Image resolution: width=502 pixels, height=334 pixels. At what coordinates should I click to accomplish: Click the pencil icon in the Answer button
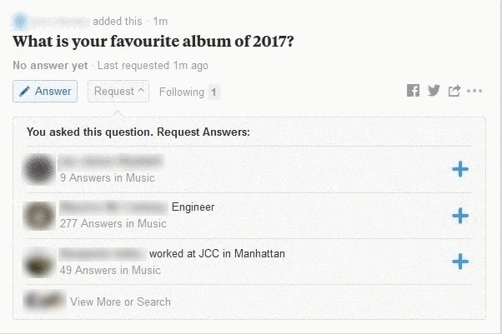[25, 91]
